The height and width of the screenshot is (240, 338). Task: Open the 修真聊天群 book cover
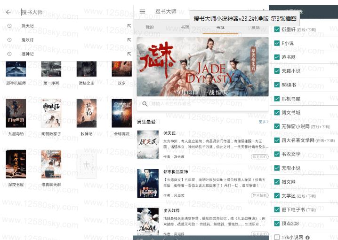click(x=51, y=164)
